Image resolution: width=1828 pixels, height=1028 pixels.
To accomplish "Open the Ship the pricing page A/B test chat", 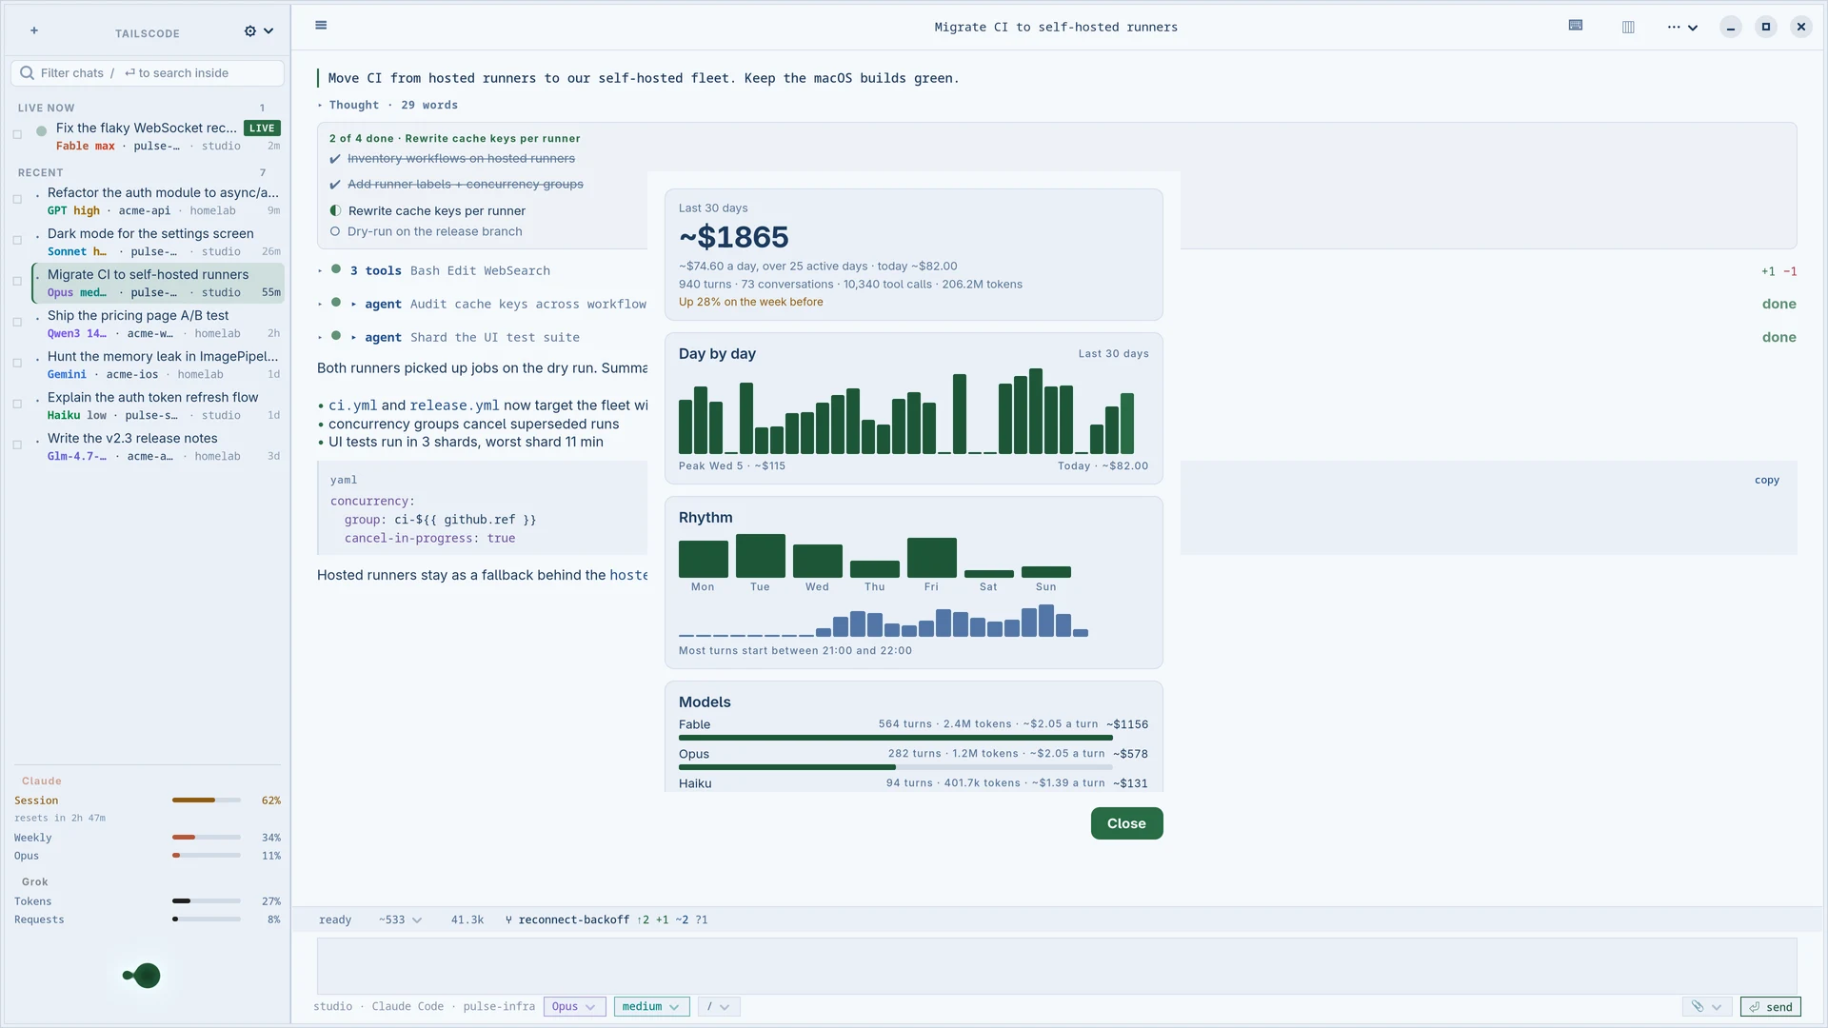I will click(159, 324).
